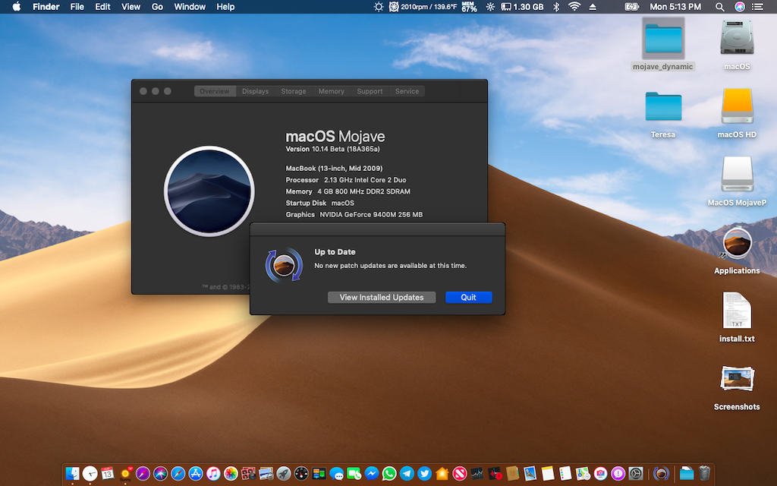
Task: Open Finder from the dock
Action: pyautogui.click(x=72, y=474)
